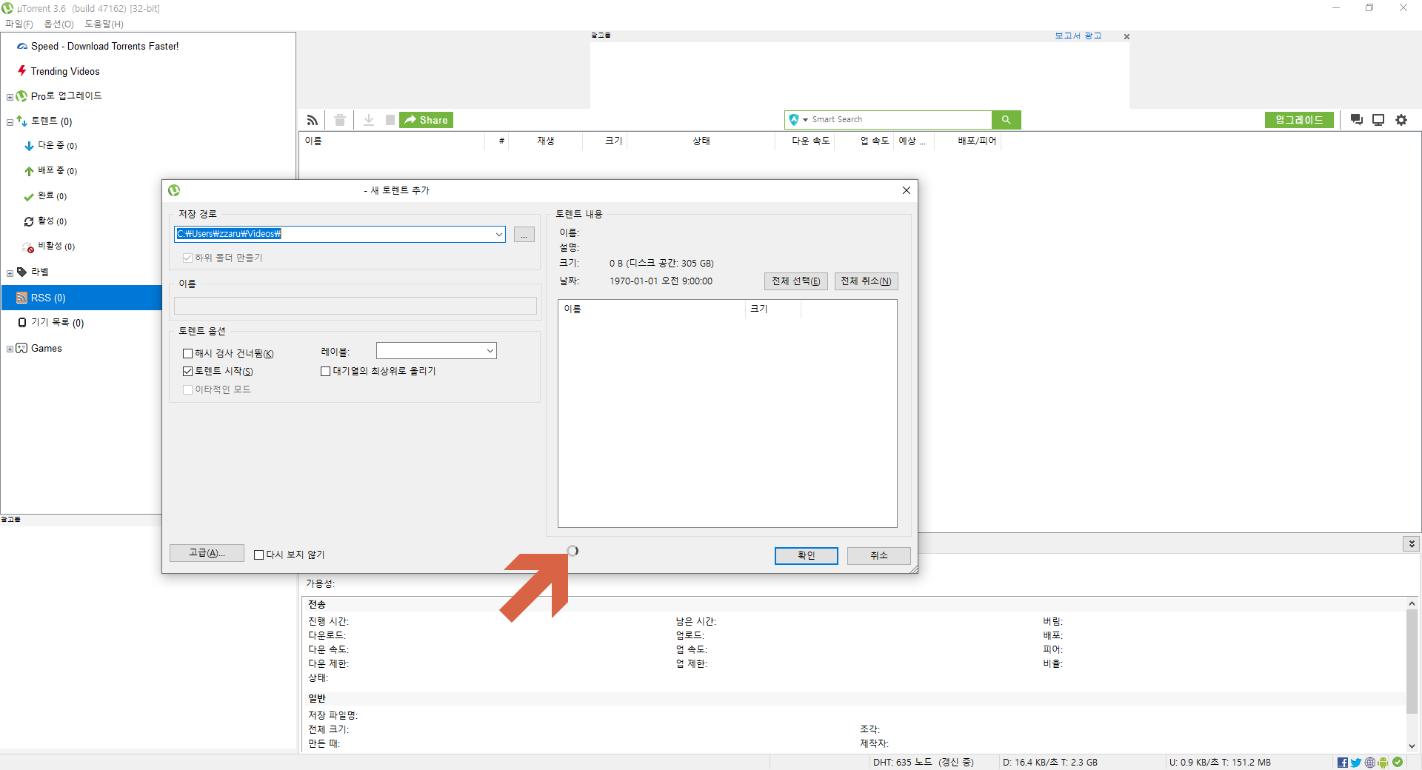Open the 도움말(H) menu
This screenshot has height=770, width=1422.
coord(104,24)
